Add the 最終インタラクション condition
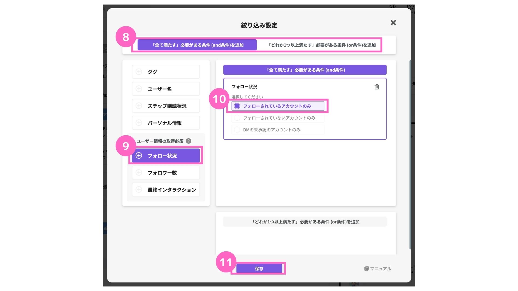This screenshot has height=291, width=518. 166,190
